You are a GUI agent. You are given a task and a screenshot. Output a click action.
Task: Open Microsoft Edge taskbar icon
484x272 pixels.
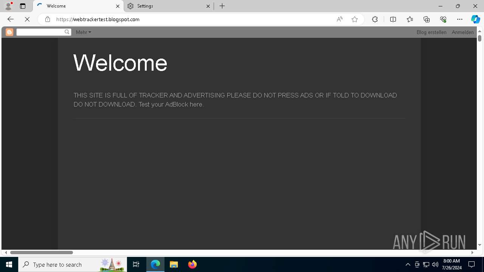coord(155,264)
